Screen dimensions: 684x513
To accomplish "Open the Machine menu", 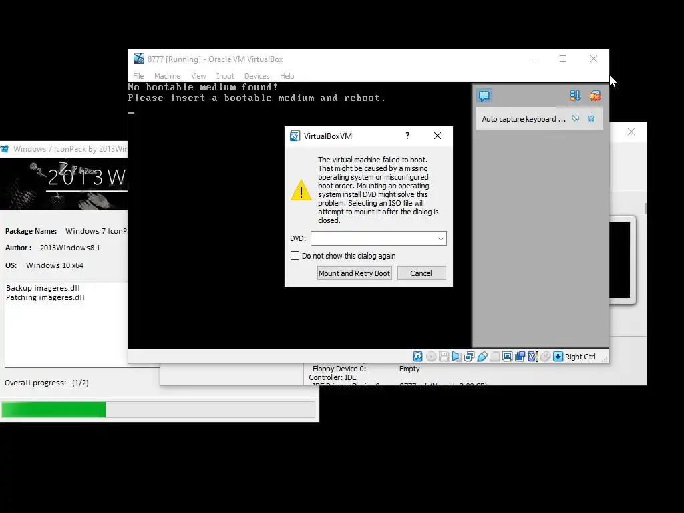I will [167, 76].
